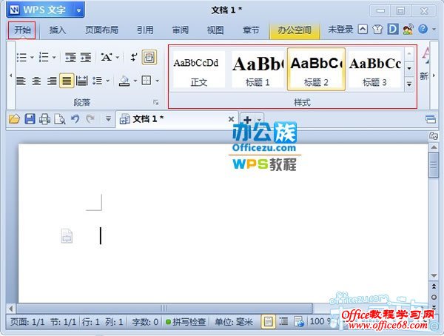Click the borders grid icon

coord(147,81)
